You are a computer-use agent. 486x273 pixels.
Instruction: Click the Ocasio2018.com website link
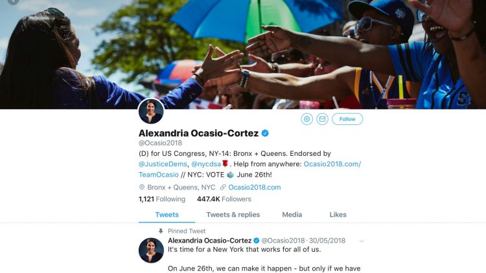coord(255,187)
